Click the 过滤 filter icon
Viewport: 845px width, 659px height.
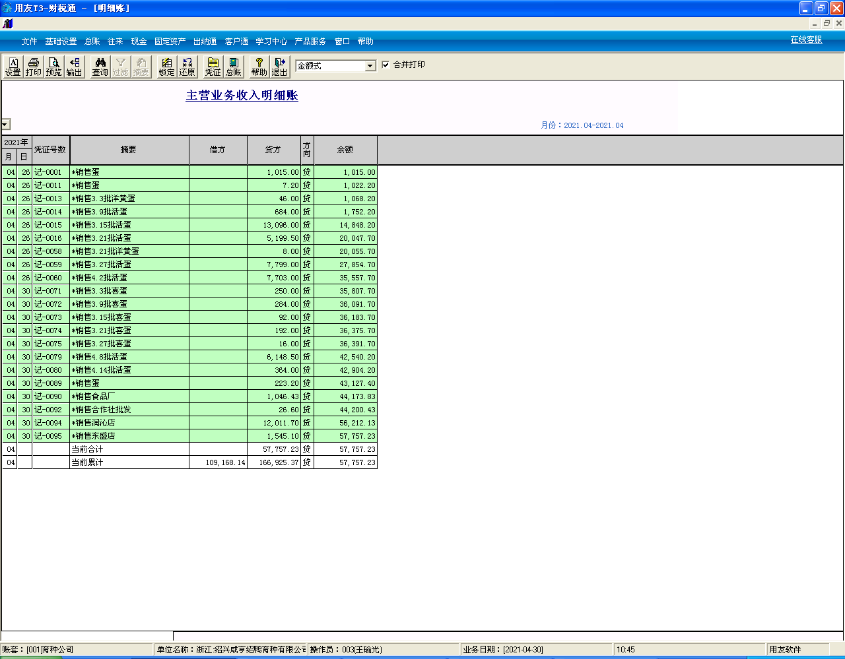click(121, 67)
